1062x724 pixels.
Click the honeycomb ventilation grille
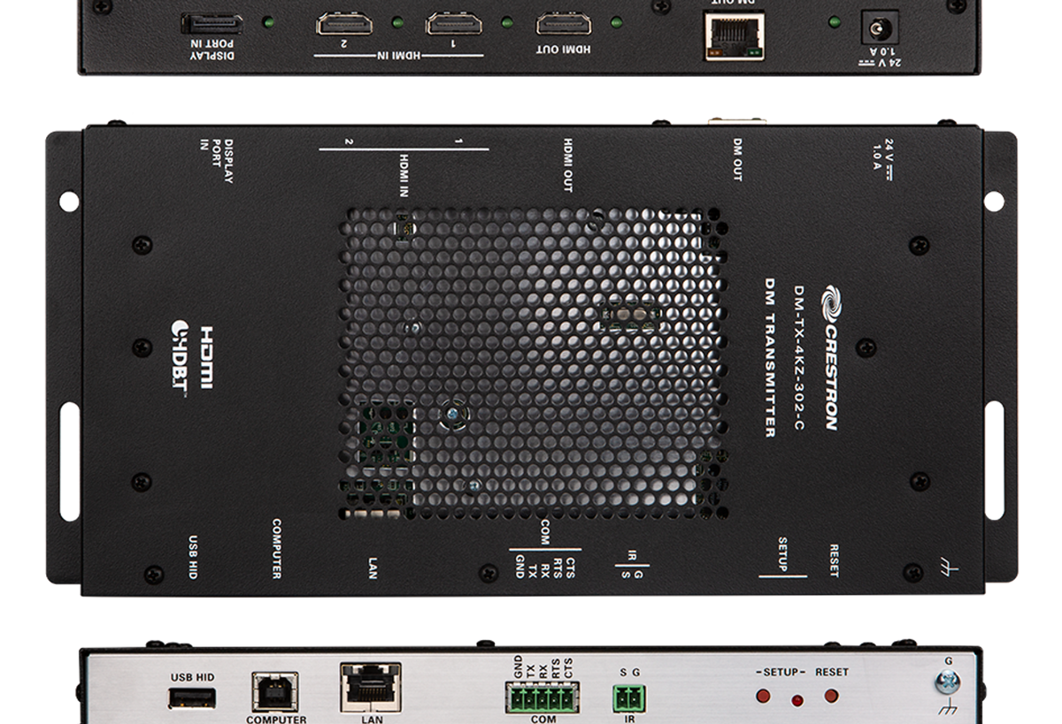(533, 363)
